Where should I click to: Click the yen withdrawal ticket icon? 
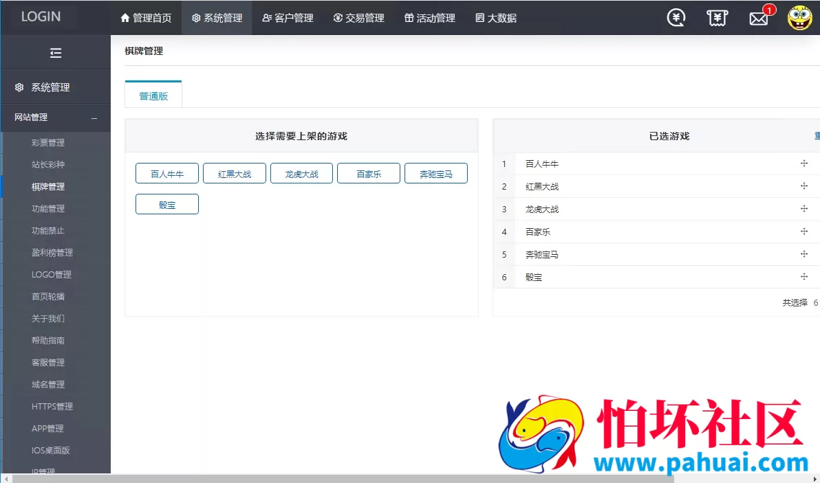click(x=717, y=19)
